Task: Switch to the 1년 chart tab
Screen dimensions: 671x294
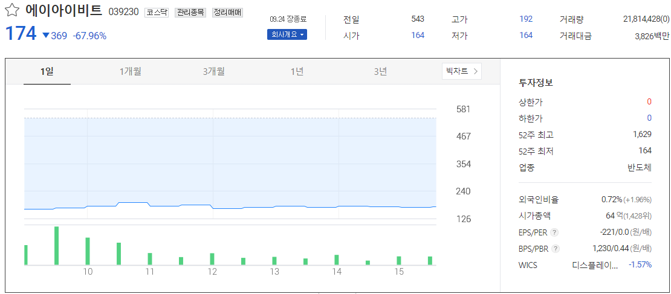Action: tap(297, 72)
